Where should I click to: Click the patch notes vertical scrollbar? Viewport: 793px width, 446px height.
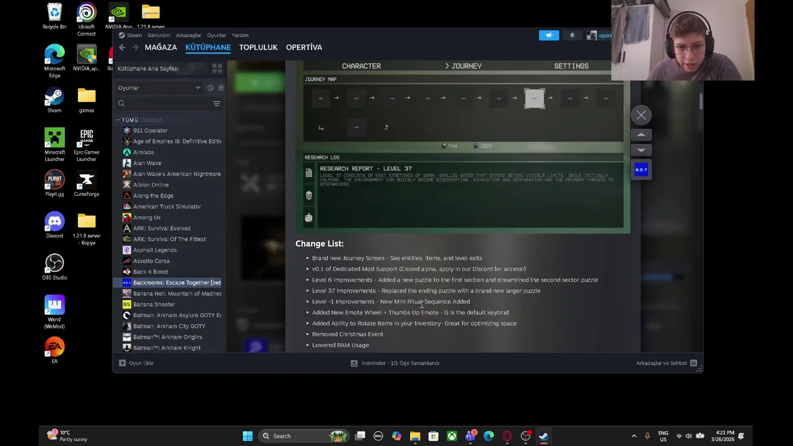[701, 103]
